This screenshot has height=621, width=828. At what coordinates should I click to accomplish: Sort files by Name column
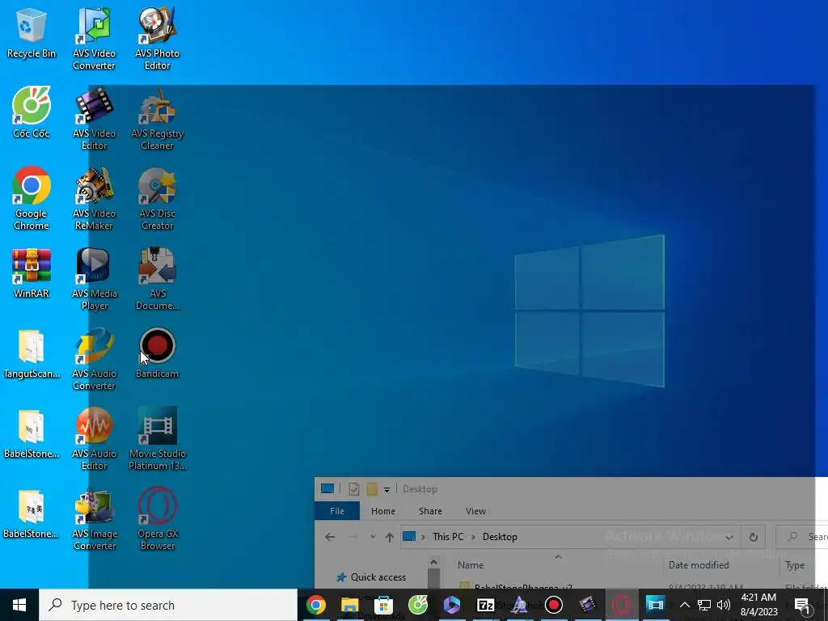point(471,565)
